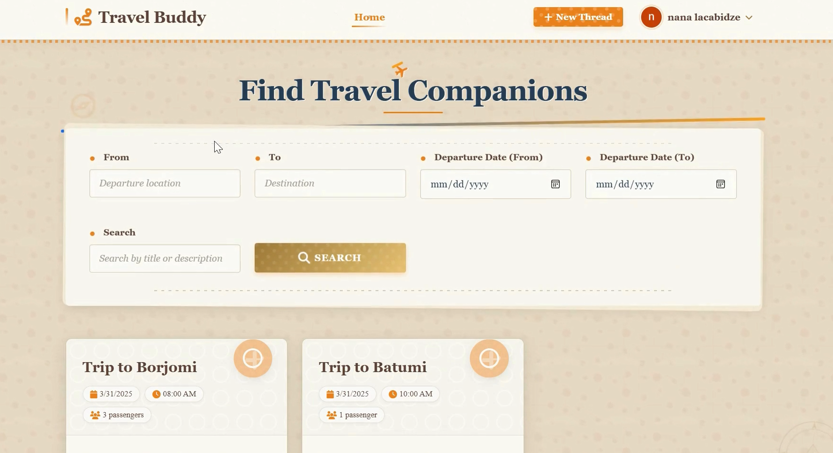
Task: Open the calendar picker for Departure Date (From)
Action: click(555, 184)
